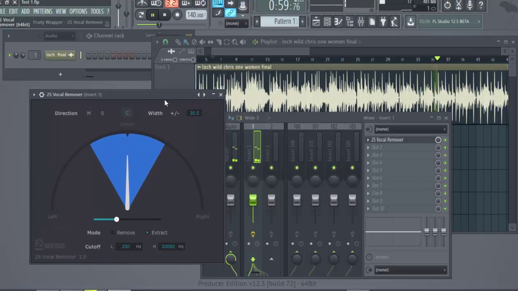The height and width of the screenshot is (291, 518).
Task: Open the 2S Vocal Remover gear settings
Action: pos(41,95)
